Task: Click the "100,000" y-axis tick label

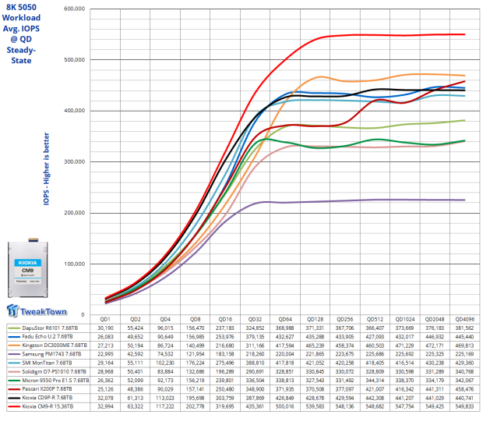Action: 74,264
